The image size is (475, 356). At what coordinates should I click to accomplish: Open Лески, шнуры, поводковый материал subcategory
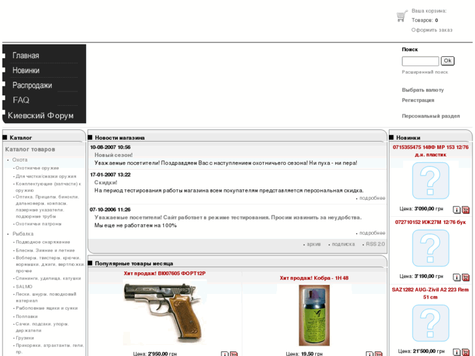pos(46,297)
